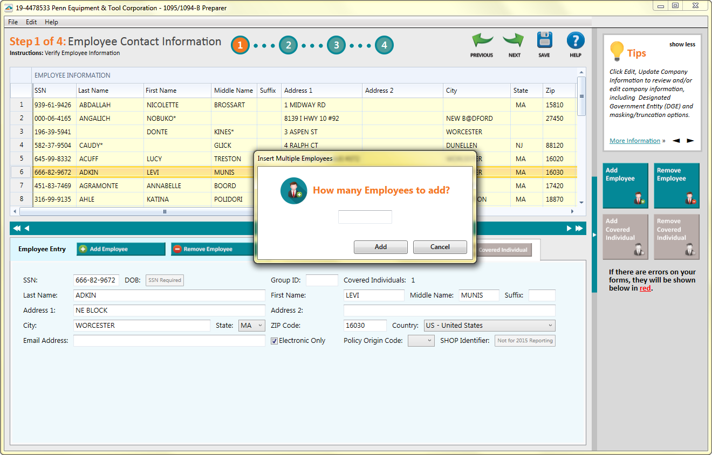Click the green Next arrow icon
Screen dimensions: 712x455
point(514,41)
